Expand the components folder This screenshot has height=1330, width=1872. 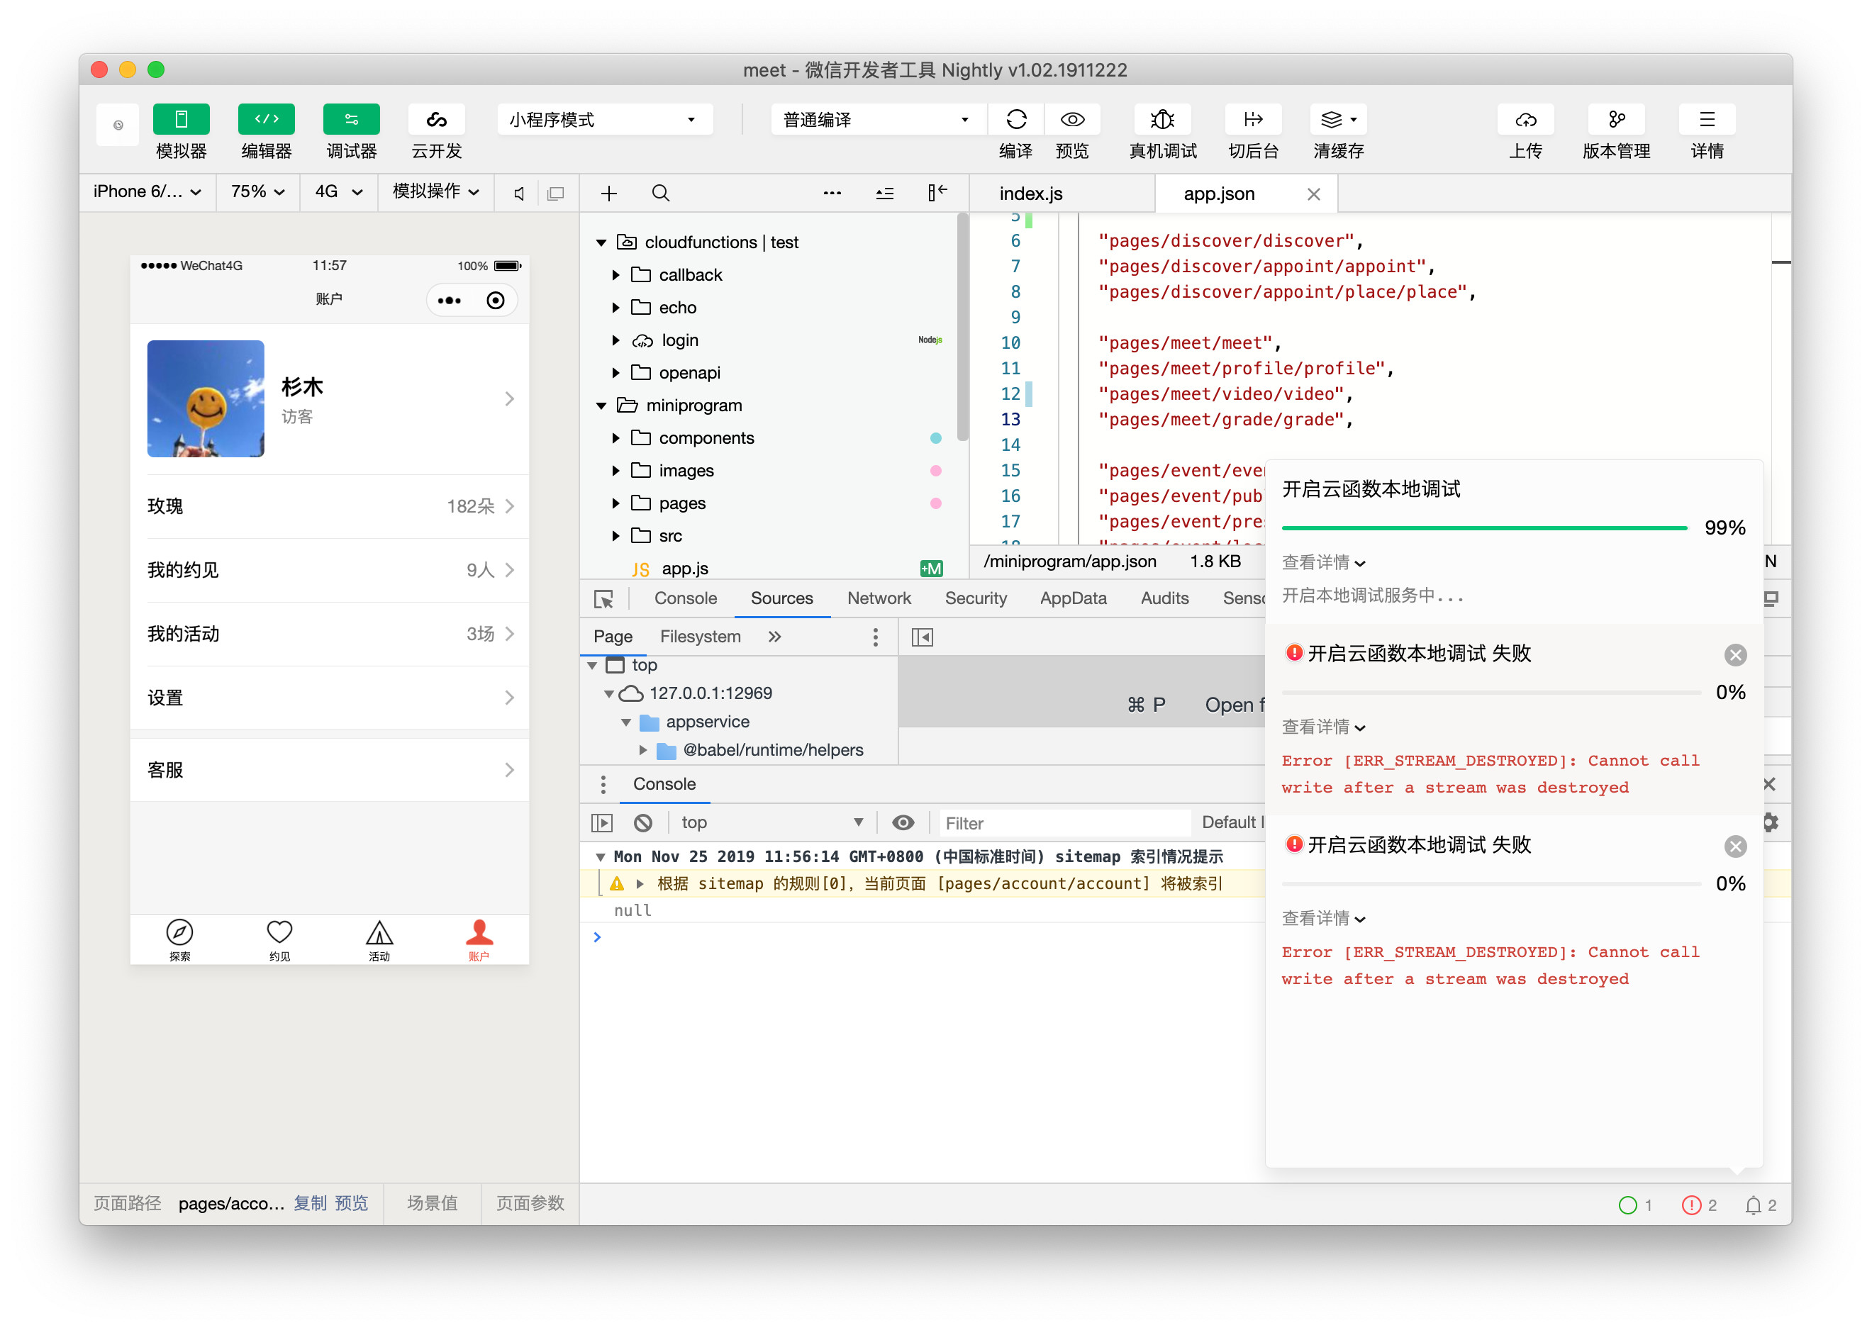(x=615, y=439)
